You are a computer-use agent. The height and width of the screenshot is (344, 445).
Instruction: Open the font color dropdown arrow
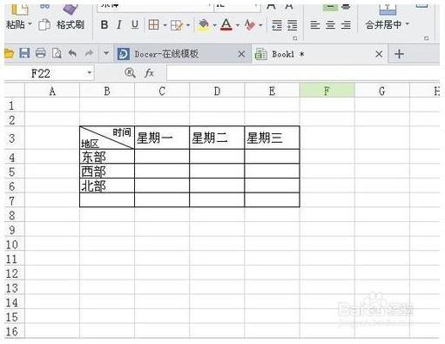[x=238, y=25]
